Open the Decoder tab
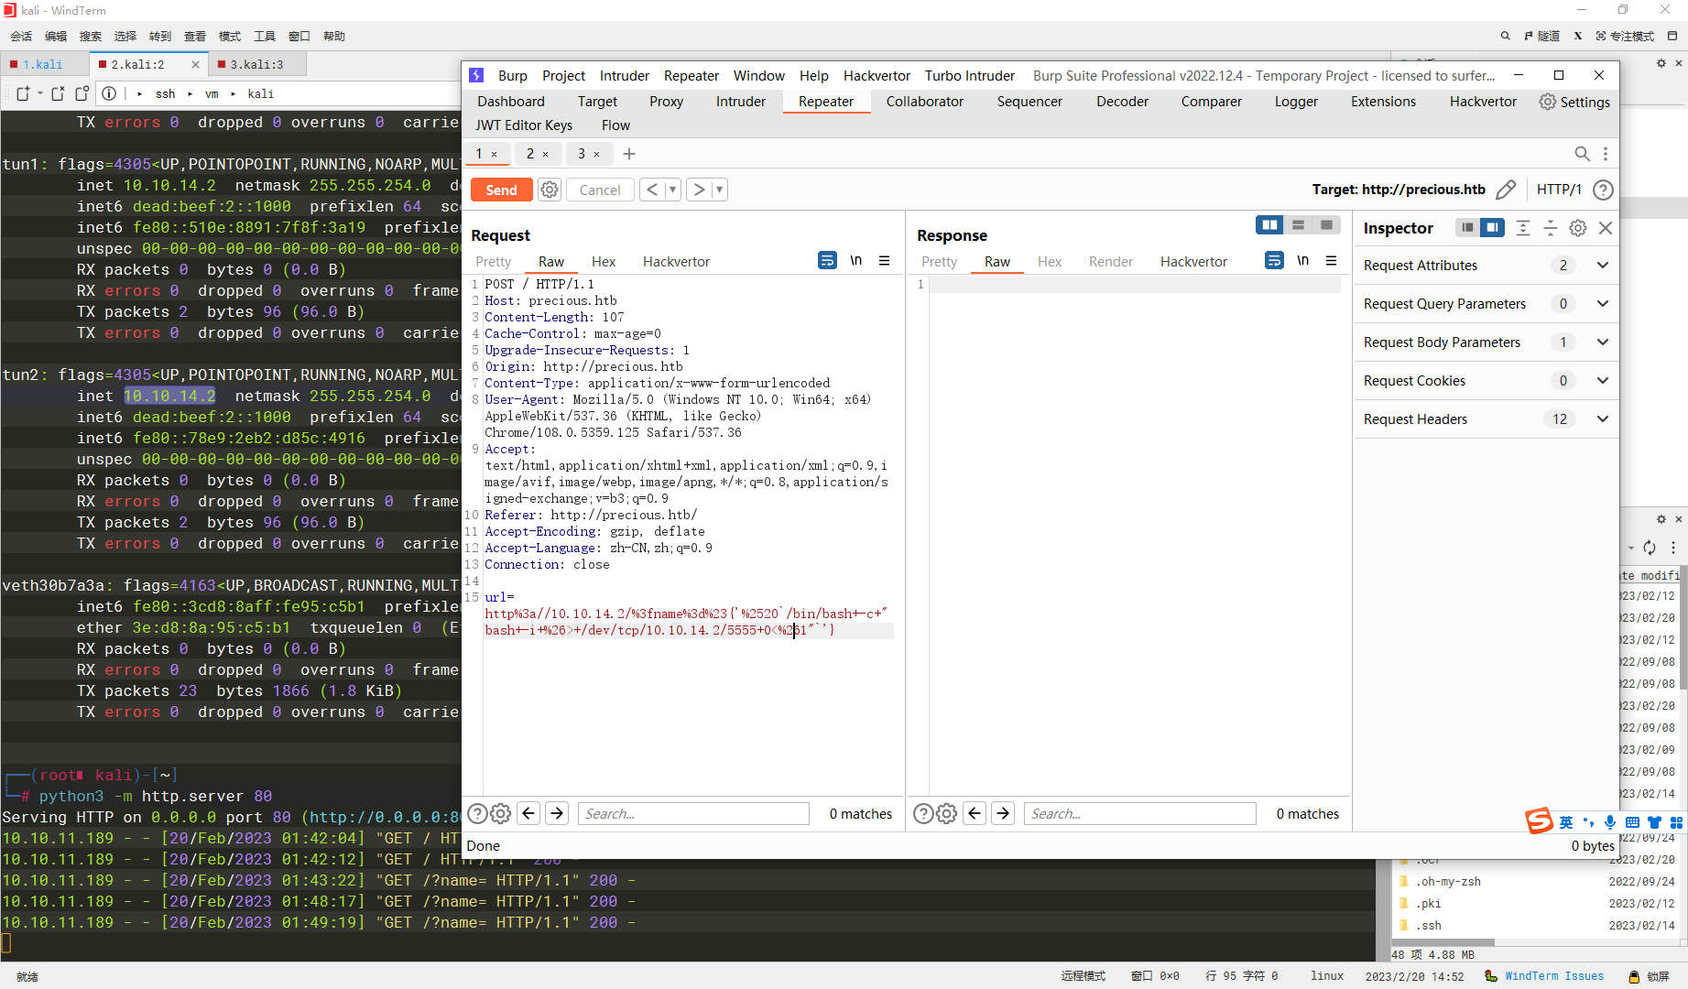The width and height of the screenshot is (1688, 989). (1122, 102)
